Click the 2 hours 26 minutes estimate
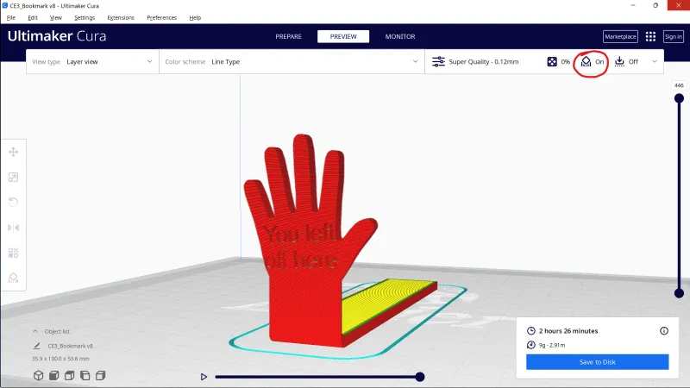Image resolution: width=690 pixels, height=388 pixels. (x=568, y=331)
